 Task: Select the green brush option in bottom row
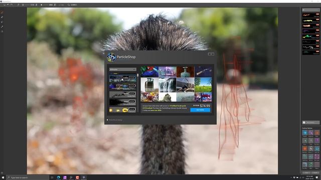tap(311, 164)
